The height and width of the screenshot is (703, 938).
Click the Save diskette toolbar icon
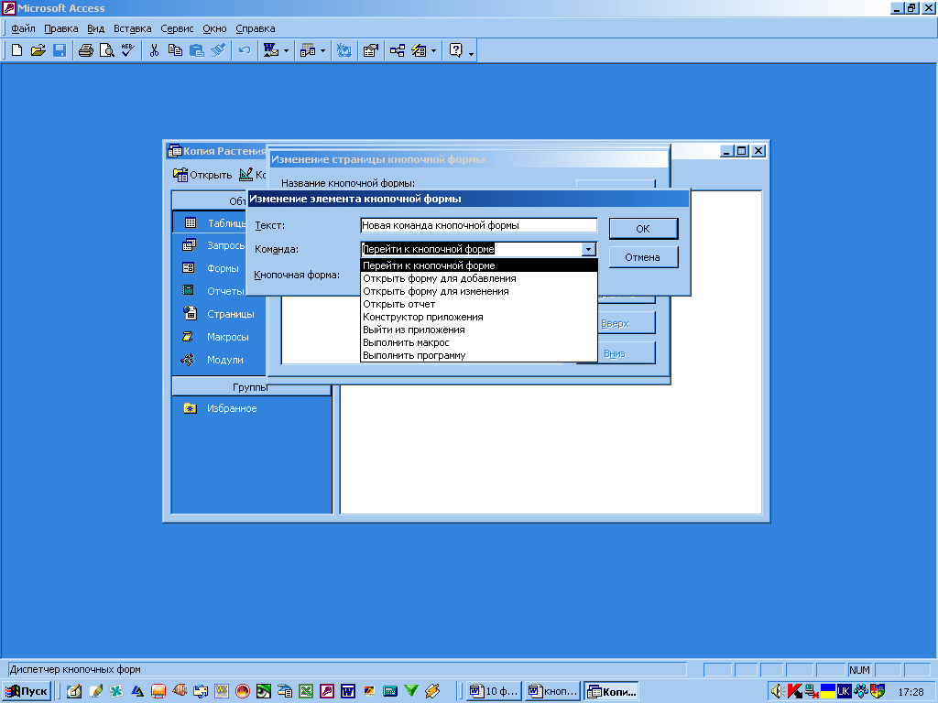pos(60,51)
